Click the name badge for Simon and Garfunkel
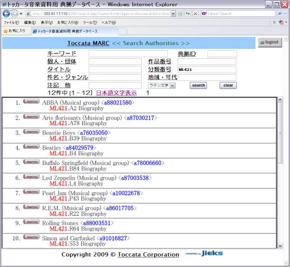290x267 pixels. [x=32, y=237]
